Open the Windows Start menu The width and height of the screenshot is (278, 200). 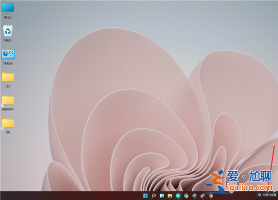(x=145, y=195)
